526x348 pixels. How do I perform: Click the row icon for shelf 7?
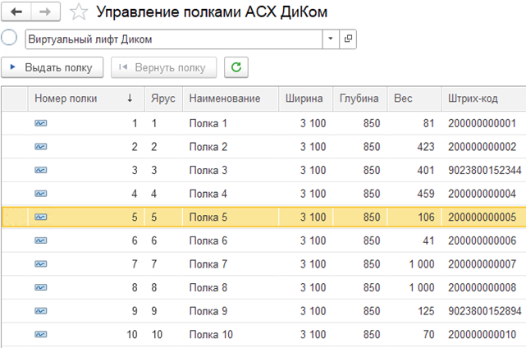point(41,263)
